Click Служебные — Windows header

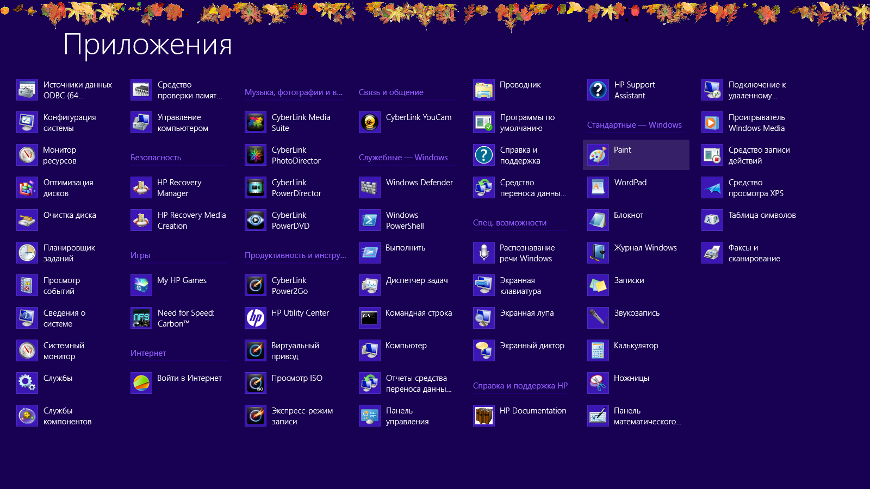403,158
